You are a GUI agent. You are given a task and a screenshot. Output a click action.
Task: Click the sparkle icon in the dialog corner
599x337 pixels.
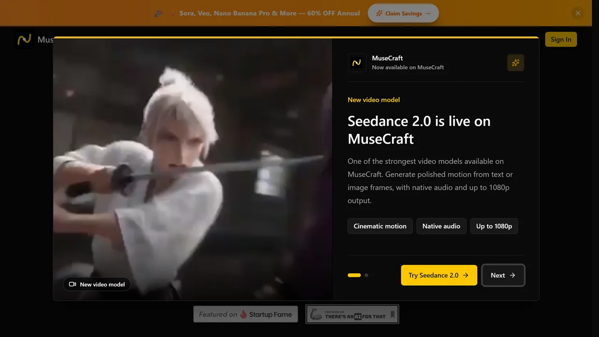pos(516,63)
